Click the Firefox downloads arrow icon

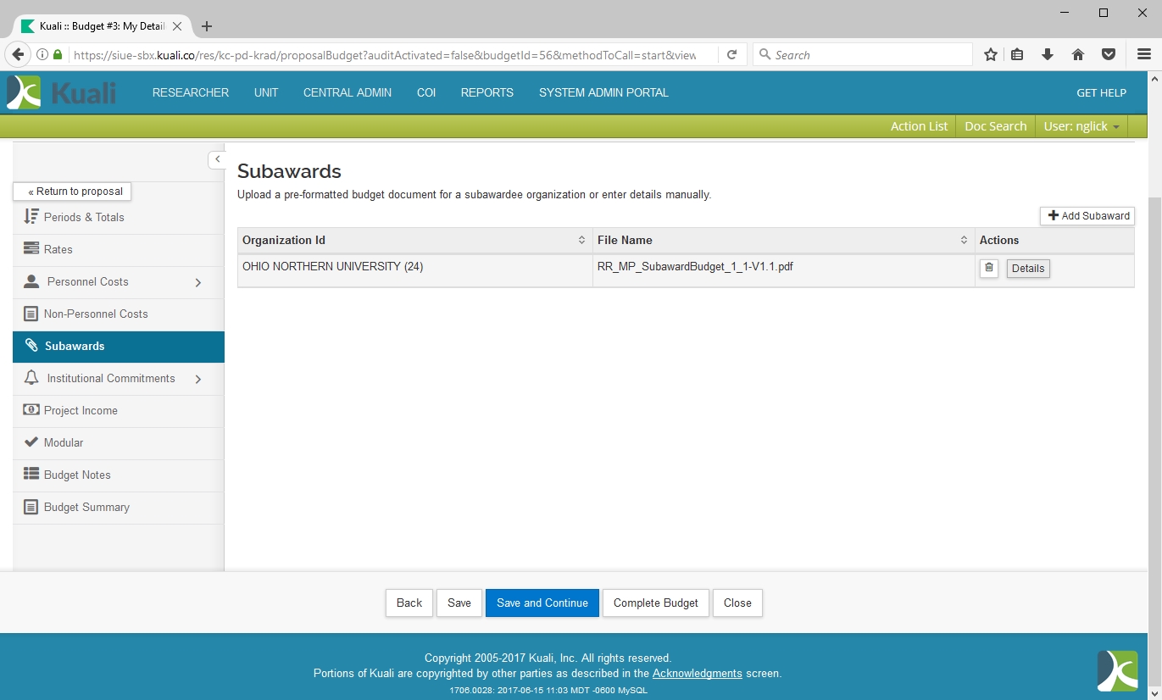coord(1048,55)
